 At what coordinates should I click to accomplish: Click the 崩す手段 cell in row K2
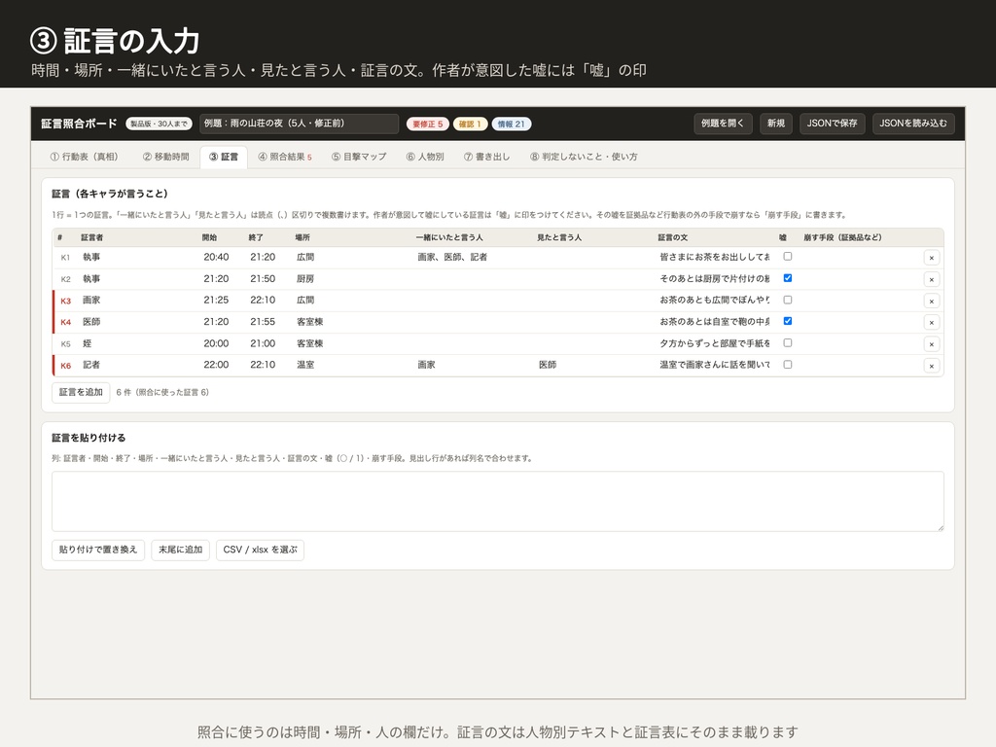point(860,279)
